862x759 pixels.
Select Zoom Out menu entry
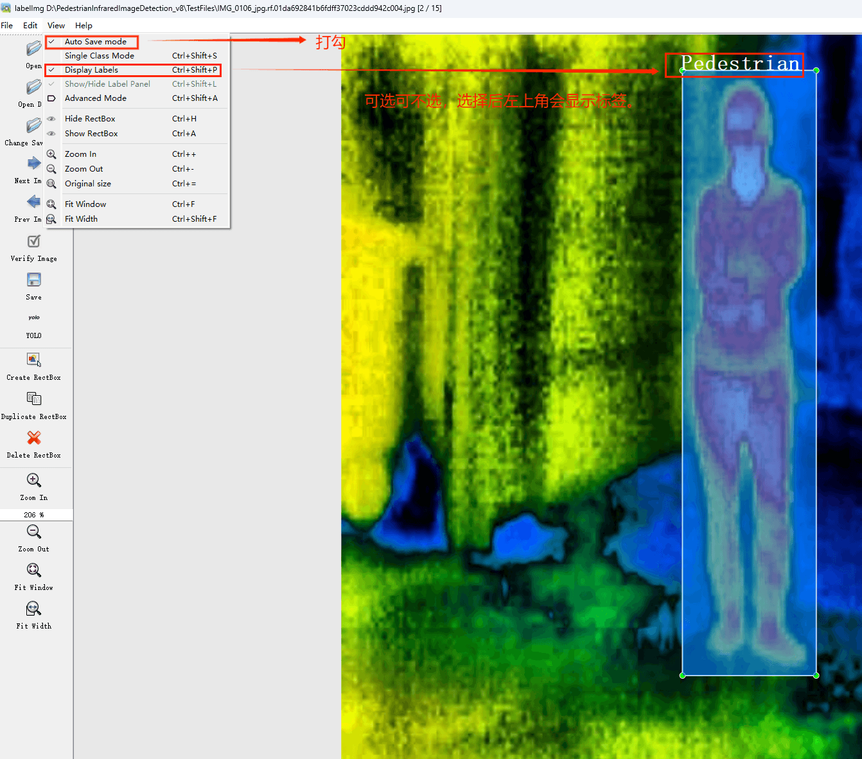(x=137, y=169)
